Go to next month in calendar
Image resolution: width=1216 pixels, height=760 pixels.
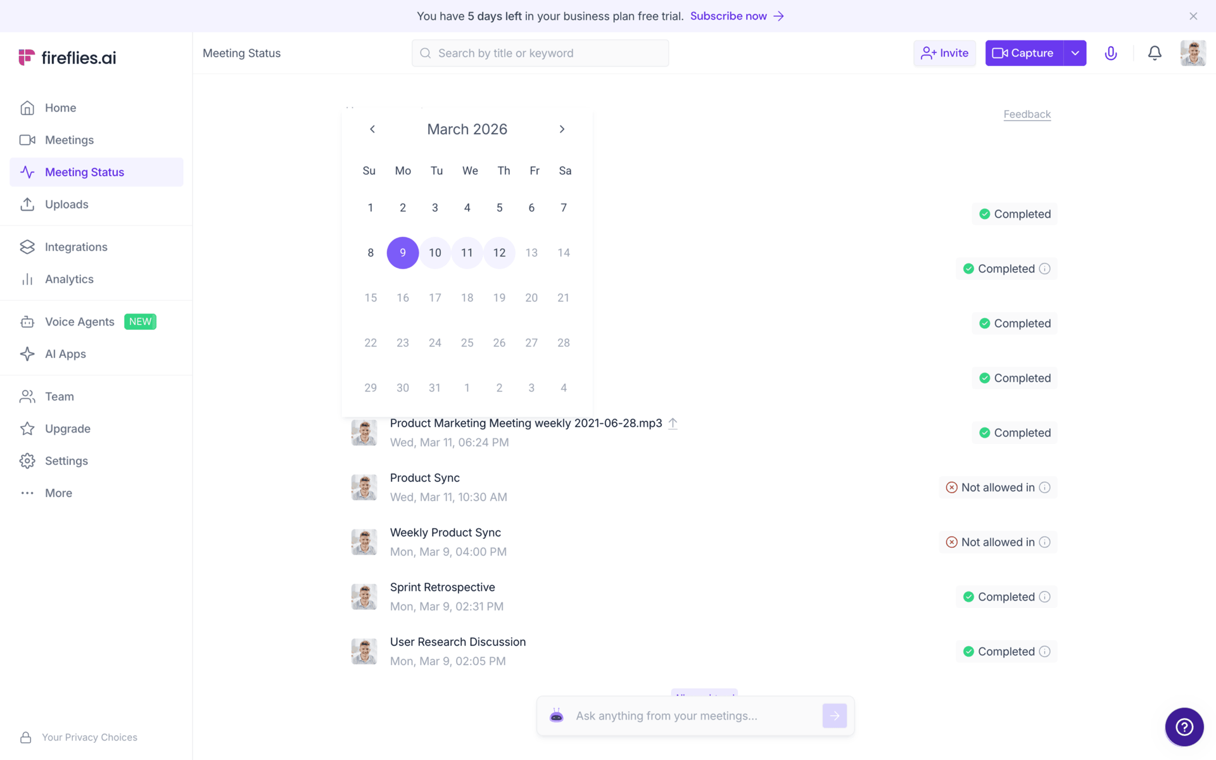tap(562, 129)
